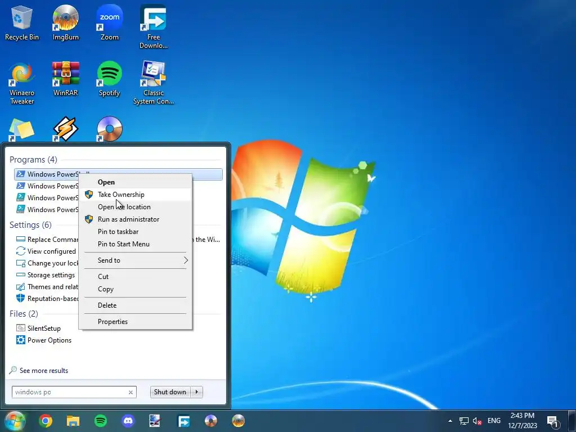Open the Replace Comman... settings result
The height and width of the screenshot is (432, 576).
47,240
